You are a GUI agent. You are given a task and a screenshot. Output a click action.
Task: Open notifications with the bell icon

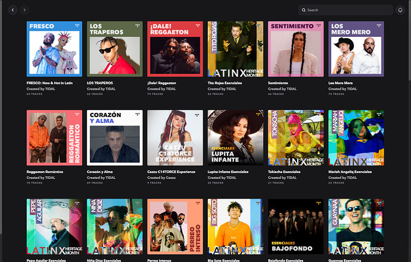click(400, 10)
